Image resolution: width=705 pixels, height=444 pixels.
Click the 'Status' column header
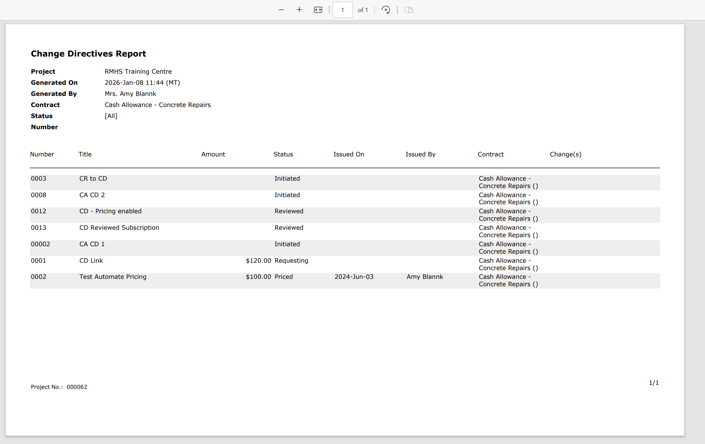pos(283,154)
